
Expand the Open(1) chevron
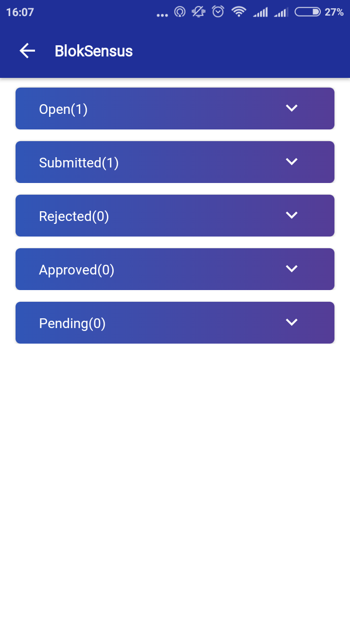(x=292, y=108)
